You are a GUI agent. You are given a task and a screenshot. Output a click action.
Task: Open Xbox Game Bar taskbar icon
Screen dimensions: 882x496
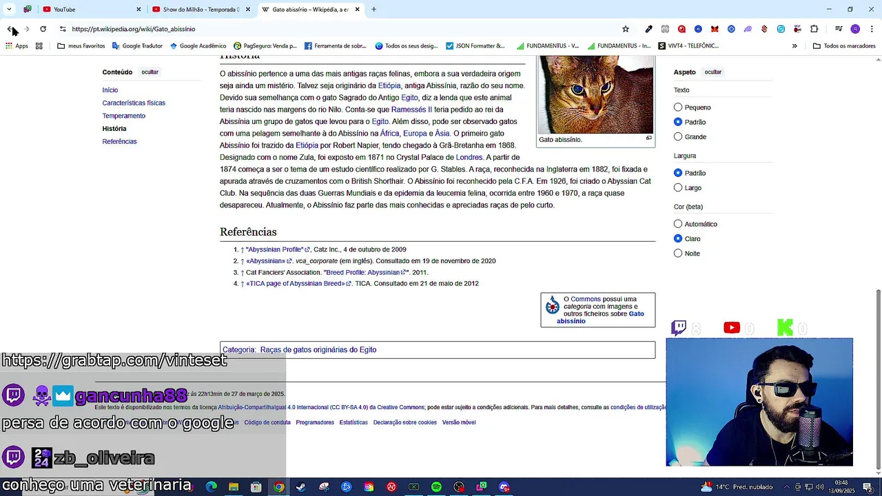pos(413,487)
